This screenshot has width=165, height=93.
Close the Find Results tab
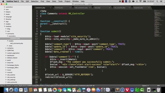(x=70, y=8)
